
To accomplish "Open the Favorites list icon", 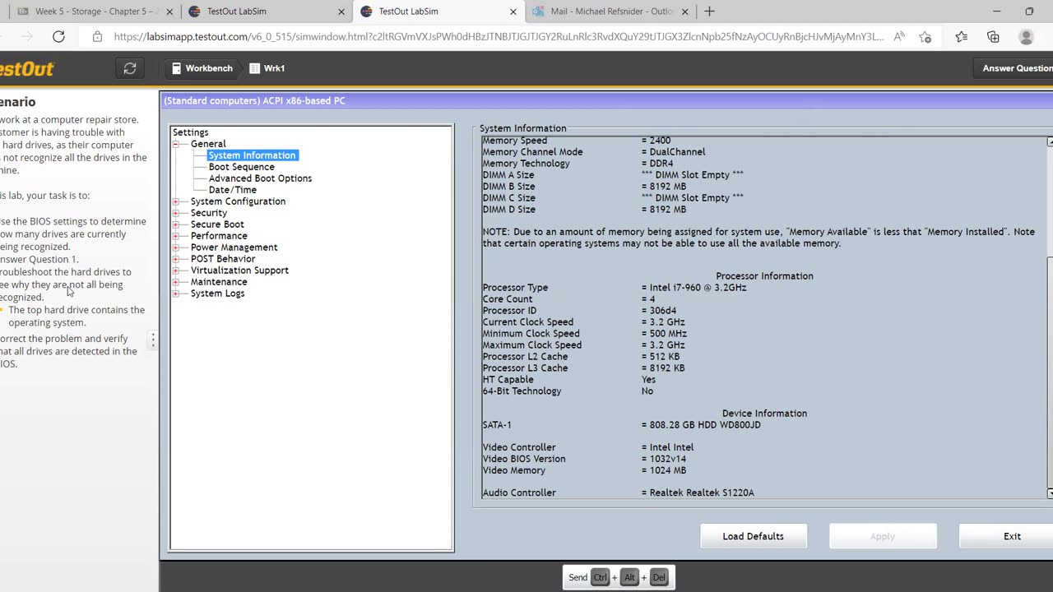I will coord(962,37).
